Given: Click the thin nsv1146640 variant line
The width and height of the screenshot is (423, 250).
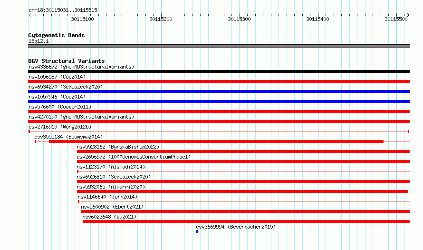Looking at the screenshot, I should click(244, 201).
